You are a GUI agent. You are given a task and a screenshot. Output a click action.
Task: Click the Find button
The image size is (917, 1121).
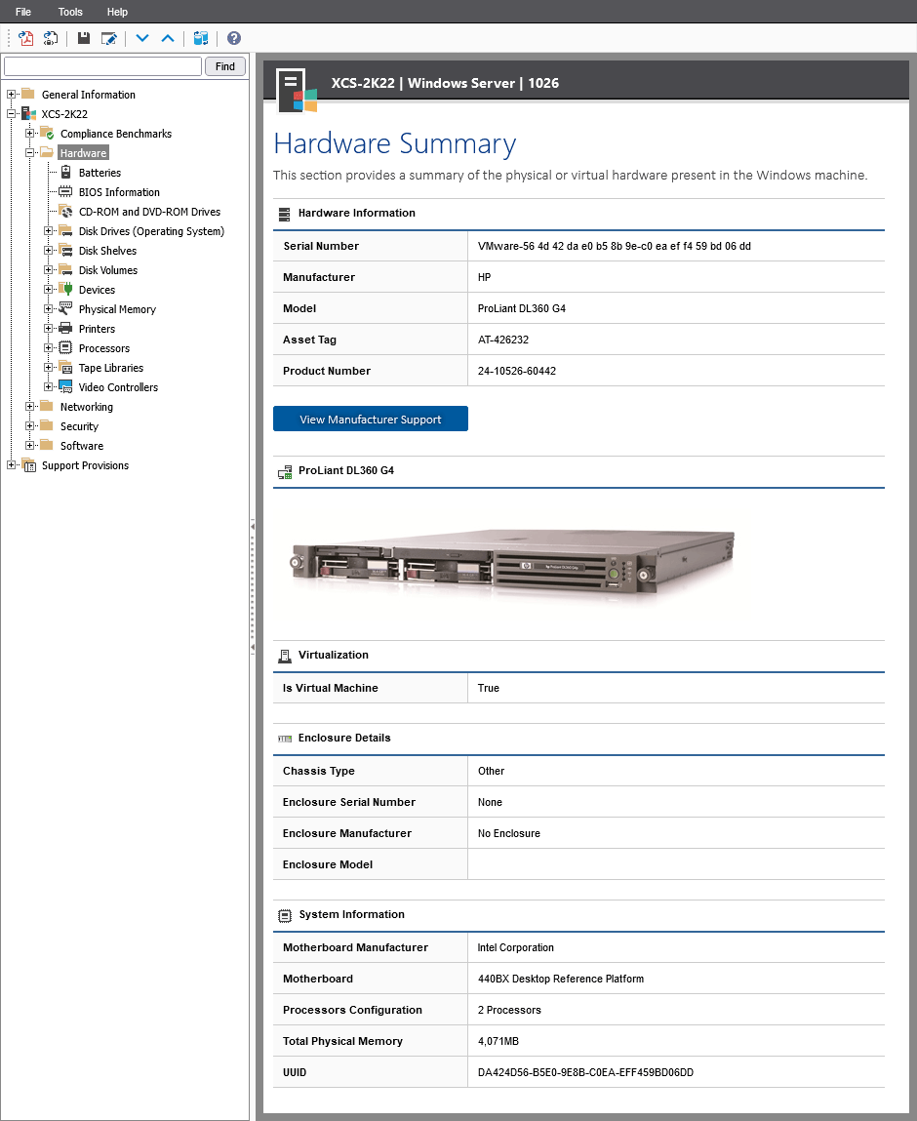[225, 66]
